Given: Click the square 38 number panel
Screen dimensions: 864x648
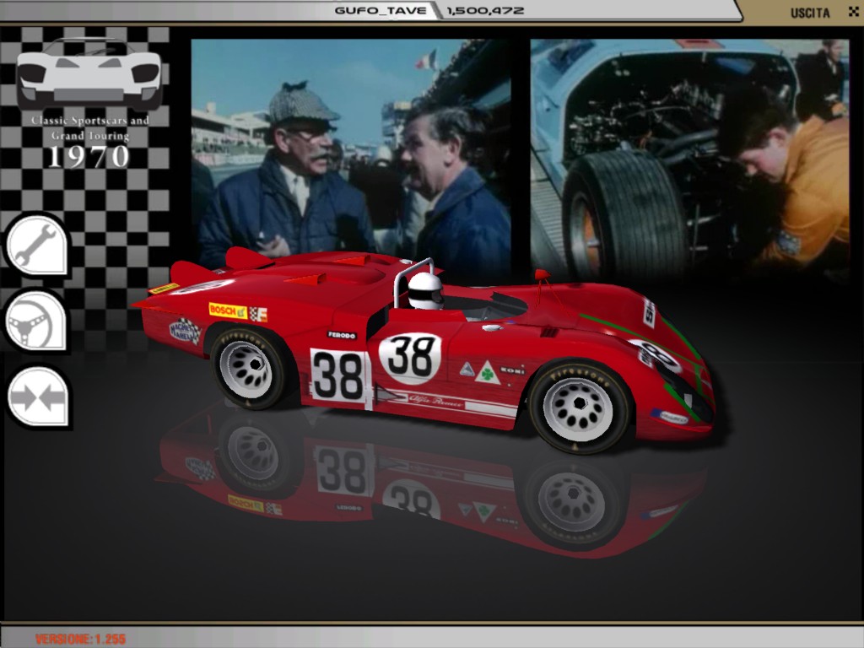Looking at the screenshot, I should (x=338, y=375).
